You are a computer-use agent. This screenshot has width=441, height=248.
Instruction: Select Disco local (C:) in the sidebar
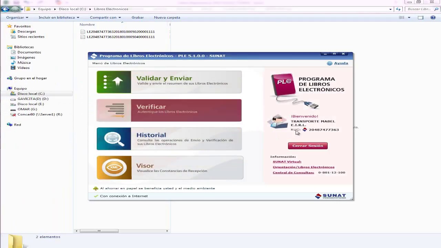click(31, 93)
